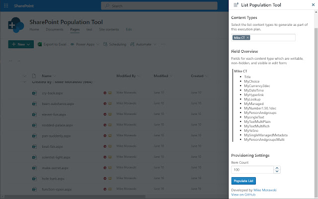Click the yellow book icon for make-secret.aspx
318x199 pixels.
coord(110,168)
